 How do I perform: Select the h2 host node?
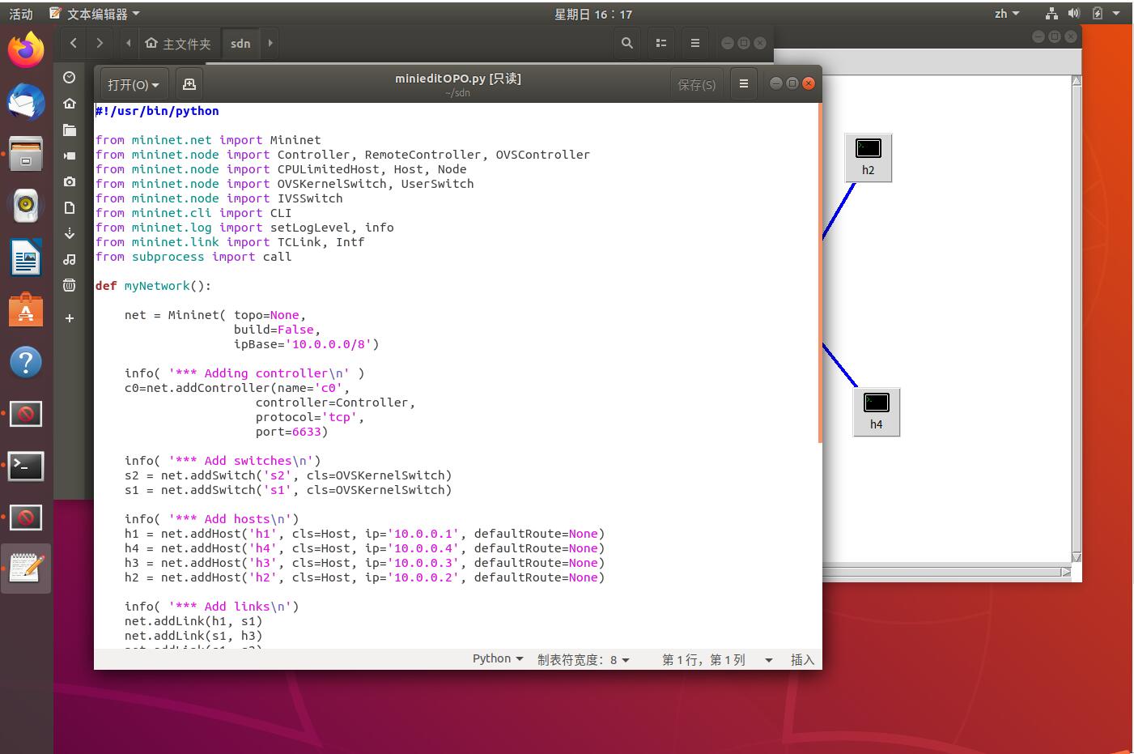(868, 157)
